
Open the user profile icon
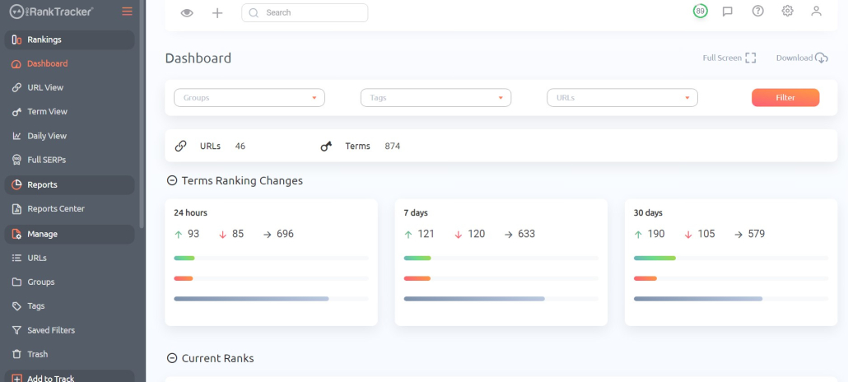pyautogui.click(x=816, y=11)
